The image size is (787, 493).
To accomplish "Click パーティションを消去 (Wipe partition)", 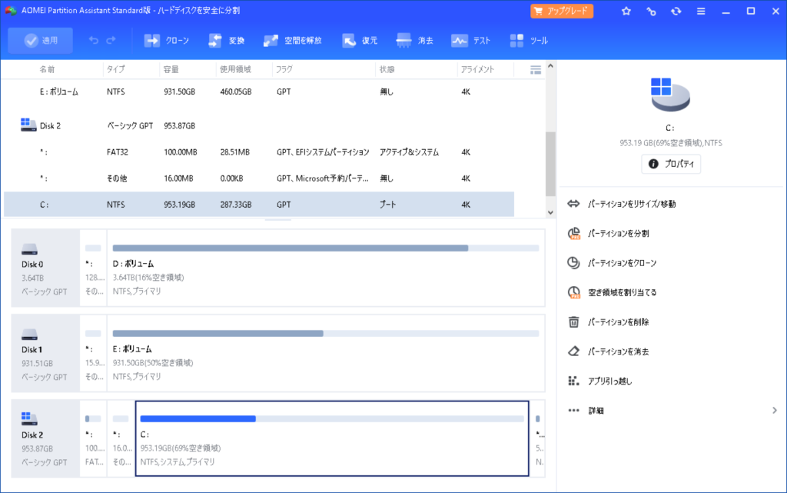I will pos(619,352).
